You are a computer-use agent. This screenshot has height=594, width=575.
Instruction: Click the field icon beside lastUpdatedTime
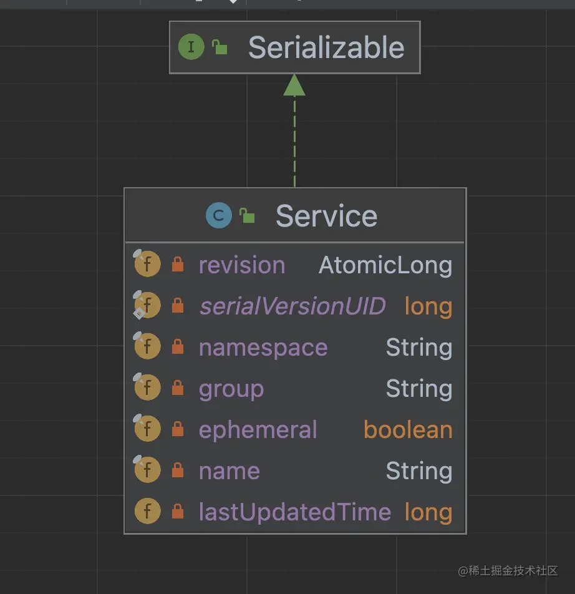(x=147, y=512)
